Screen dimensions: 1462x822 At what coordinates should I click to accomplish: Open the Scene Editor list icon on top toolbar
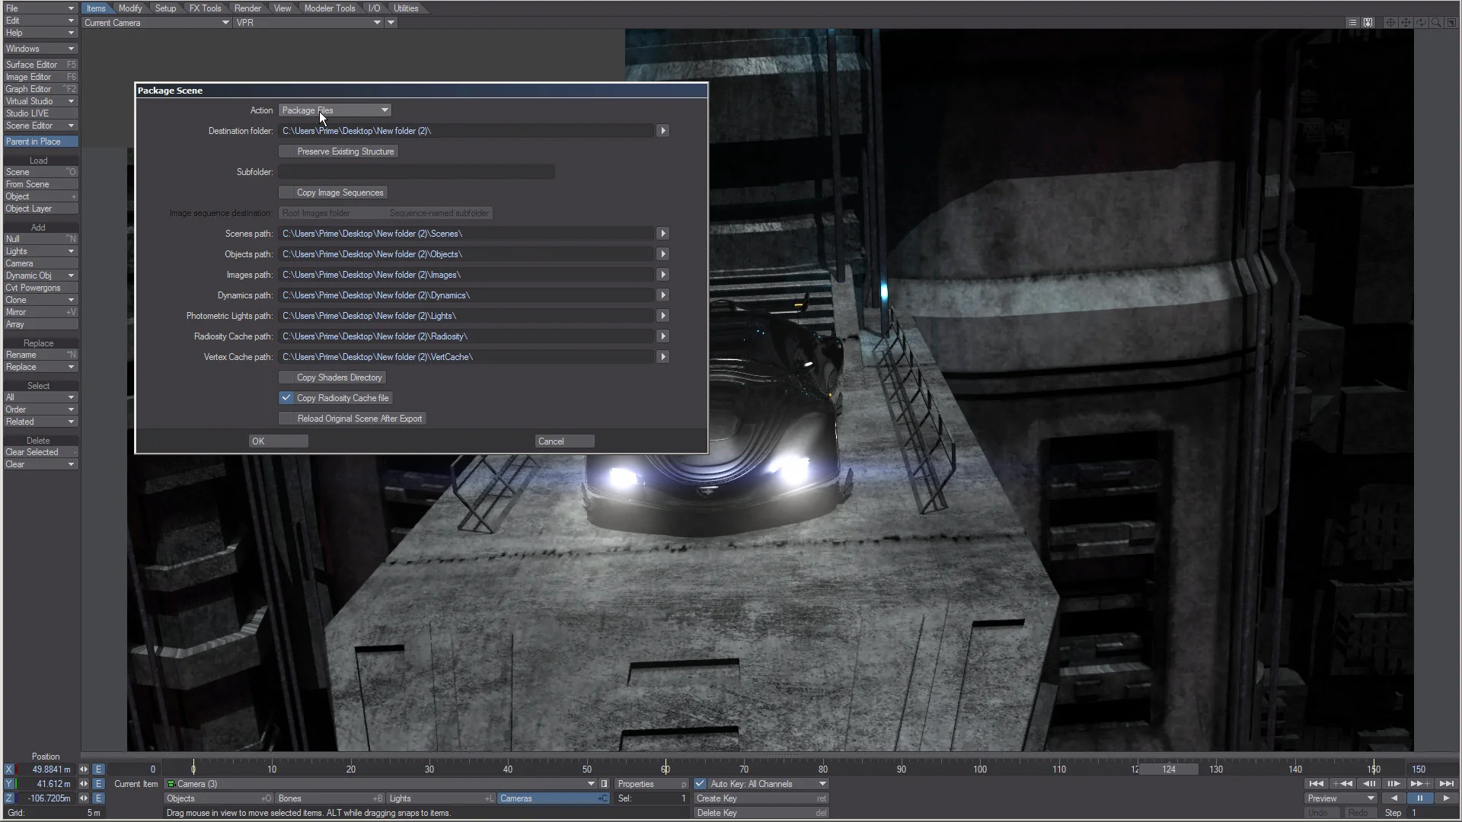(1352, 22)
